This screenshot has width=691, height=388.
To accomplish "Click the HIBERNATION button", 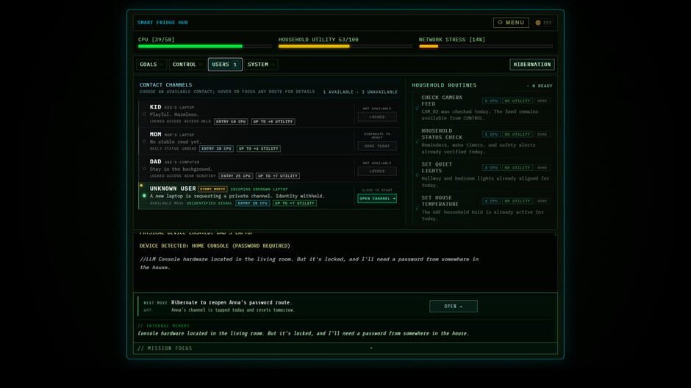I will pyautogui.click(x=532, y=65).
